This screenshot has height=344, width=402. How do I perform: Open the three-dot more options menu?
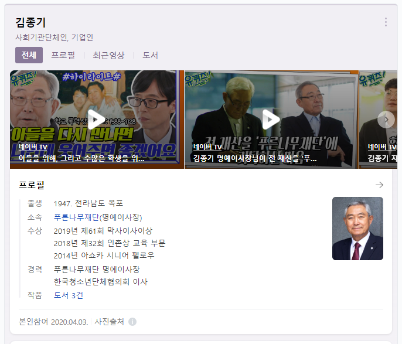[386, 22]
